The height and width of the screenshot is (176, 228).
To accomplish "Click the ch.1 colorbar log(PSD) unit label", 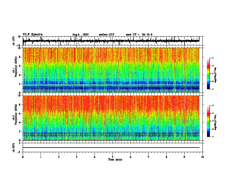I will 216,75.
